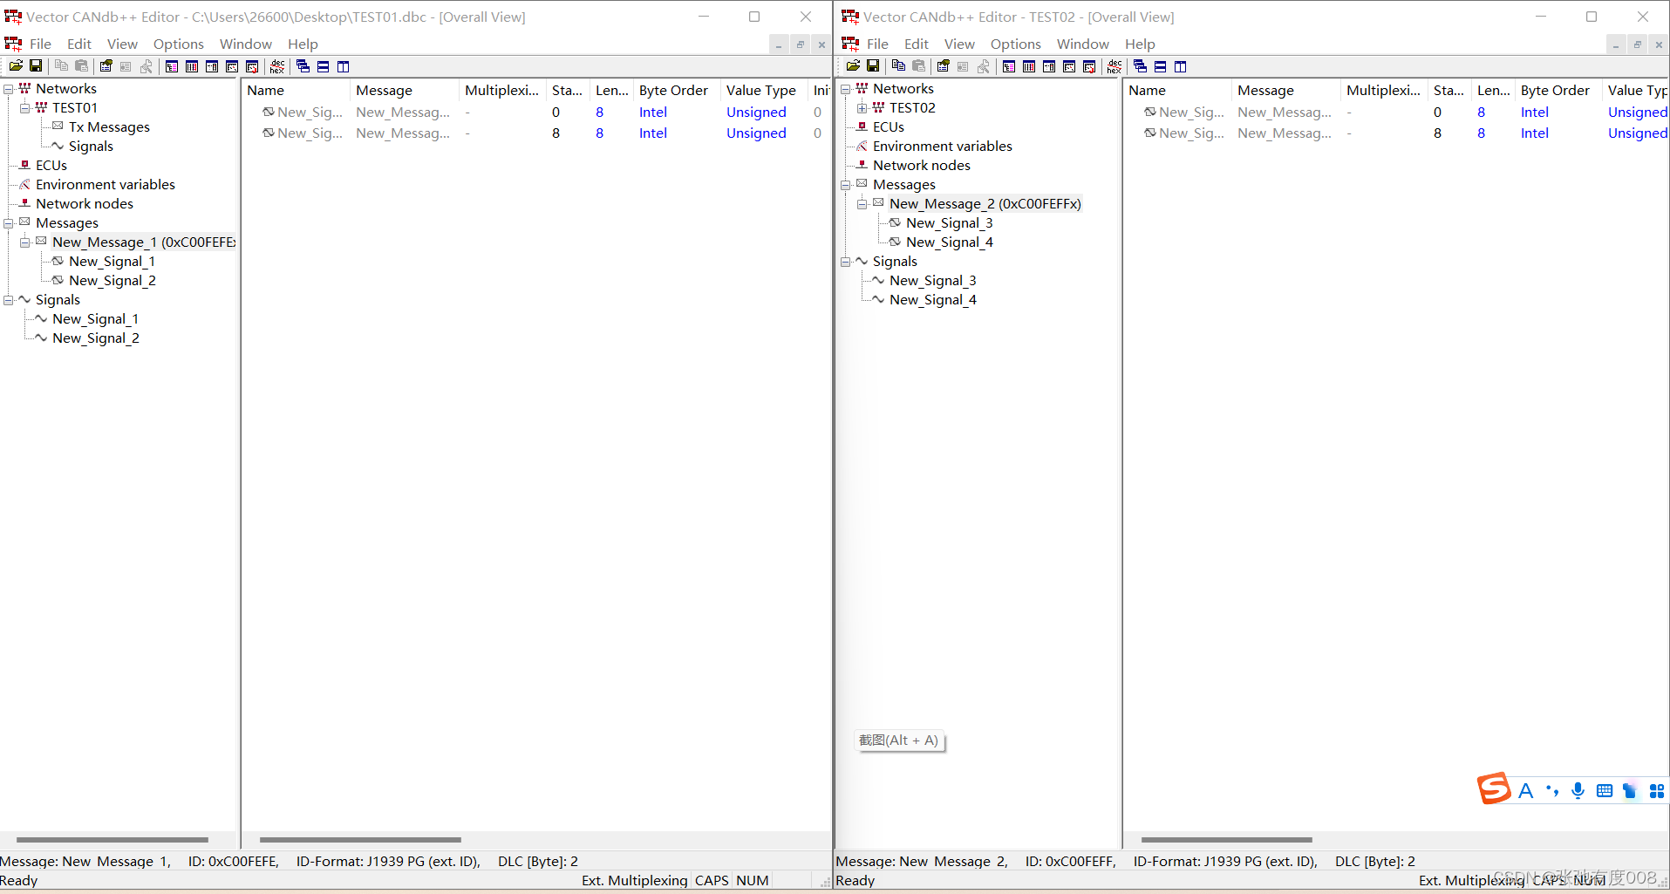Click the Edit object icon in TEST02 toolbar
This screenshot has height=894, width=1670.
[x=943, y=66]
